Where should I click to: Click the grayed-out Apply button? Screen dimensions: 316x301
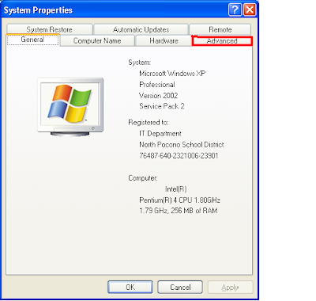pos(230,287)
